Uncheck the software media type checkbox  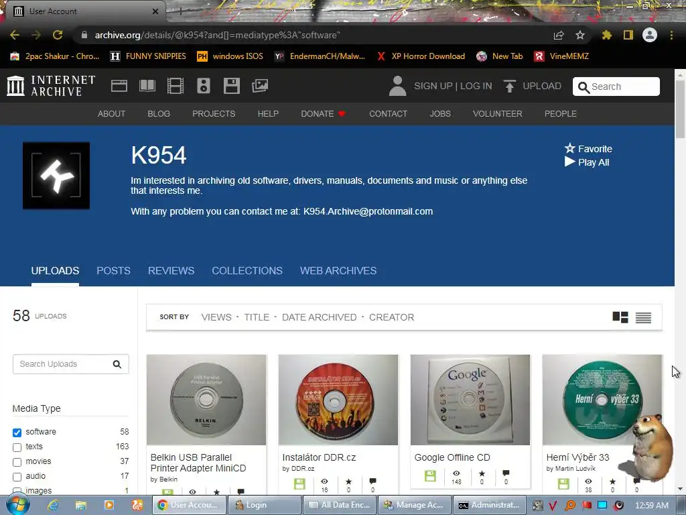click(17, 433)
